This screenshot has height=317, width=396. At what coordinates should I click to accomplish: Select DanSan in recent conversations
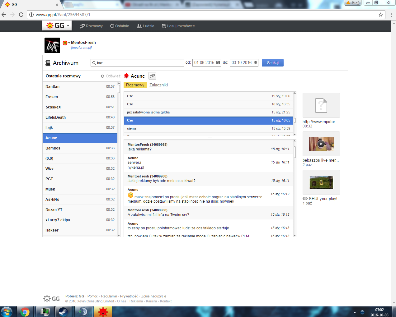click(80, 87)
